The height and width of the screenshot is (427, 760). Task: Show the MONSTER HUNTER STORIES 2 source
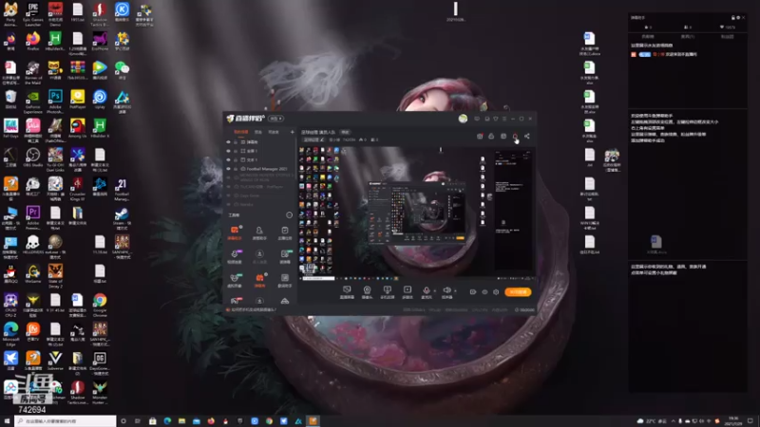tap(228, 177)
